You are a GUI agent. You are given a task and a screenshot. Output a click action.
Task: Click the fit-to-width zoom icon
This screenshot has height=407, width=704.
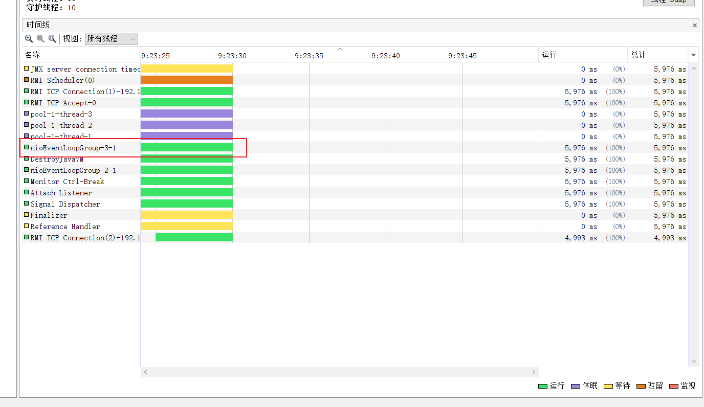pyautogui.click(x=52, y=39)
